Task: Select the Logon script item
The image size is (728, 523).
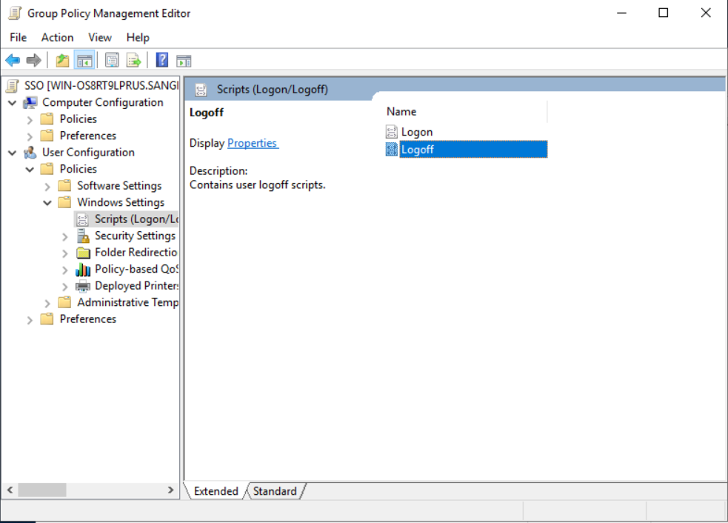Action: tap(416, 133)
